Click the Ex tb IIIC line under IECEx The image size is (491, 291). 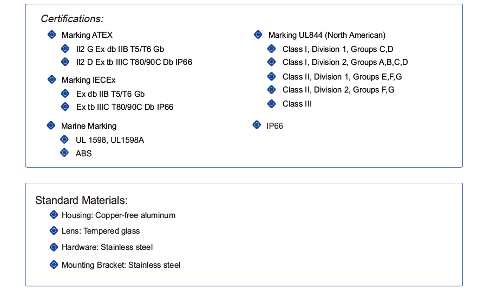(x=125, y=107)
